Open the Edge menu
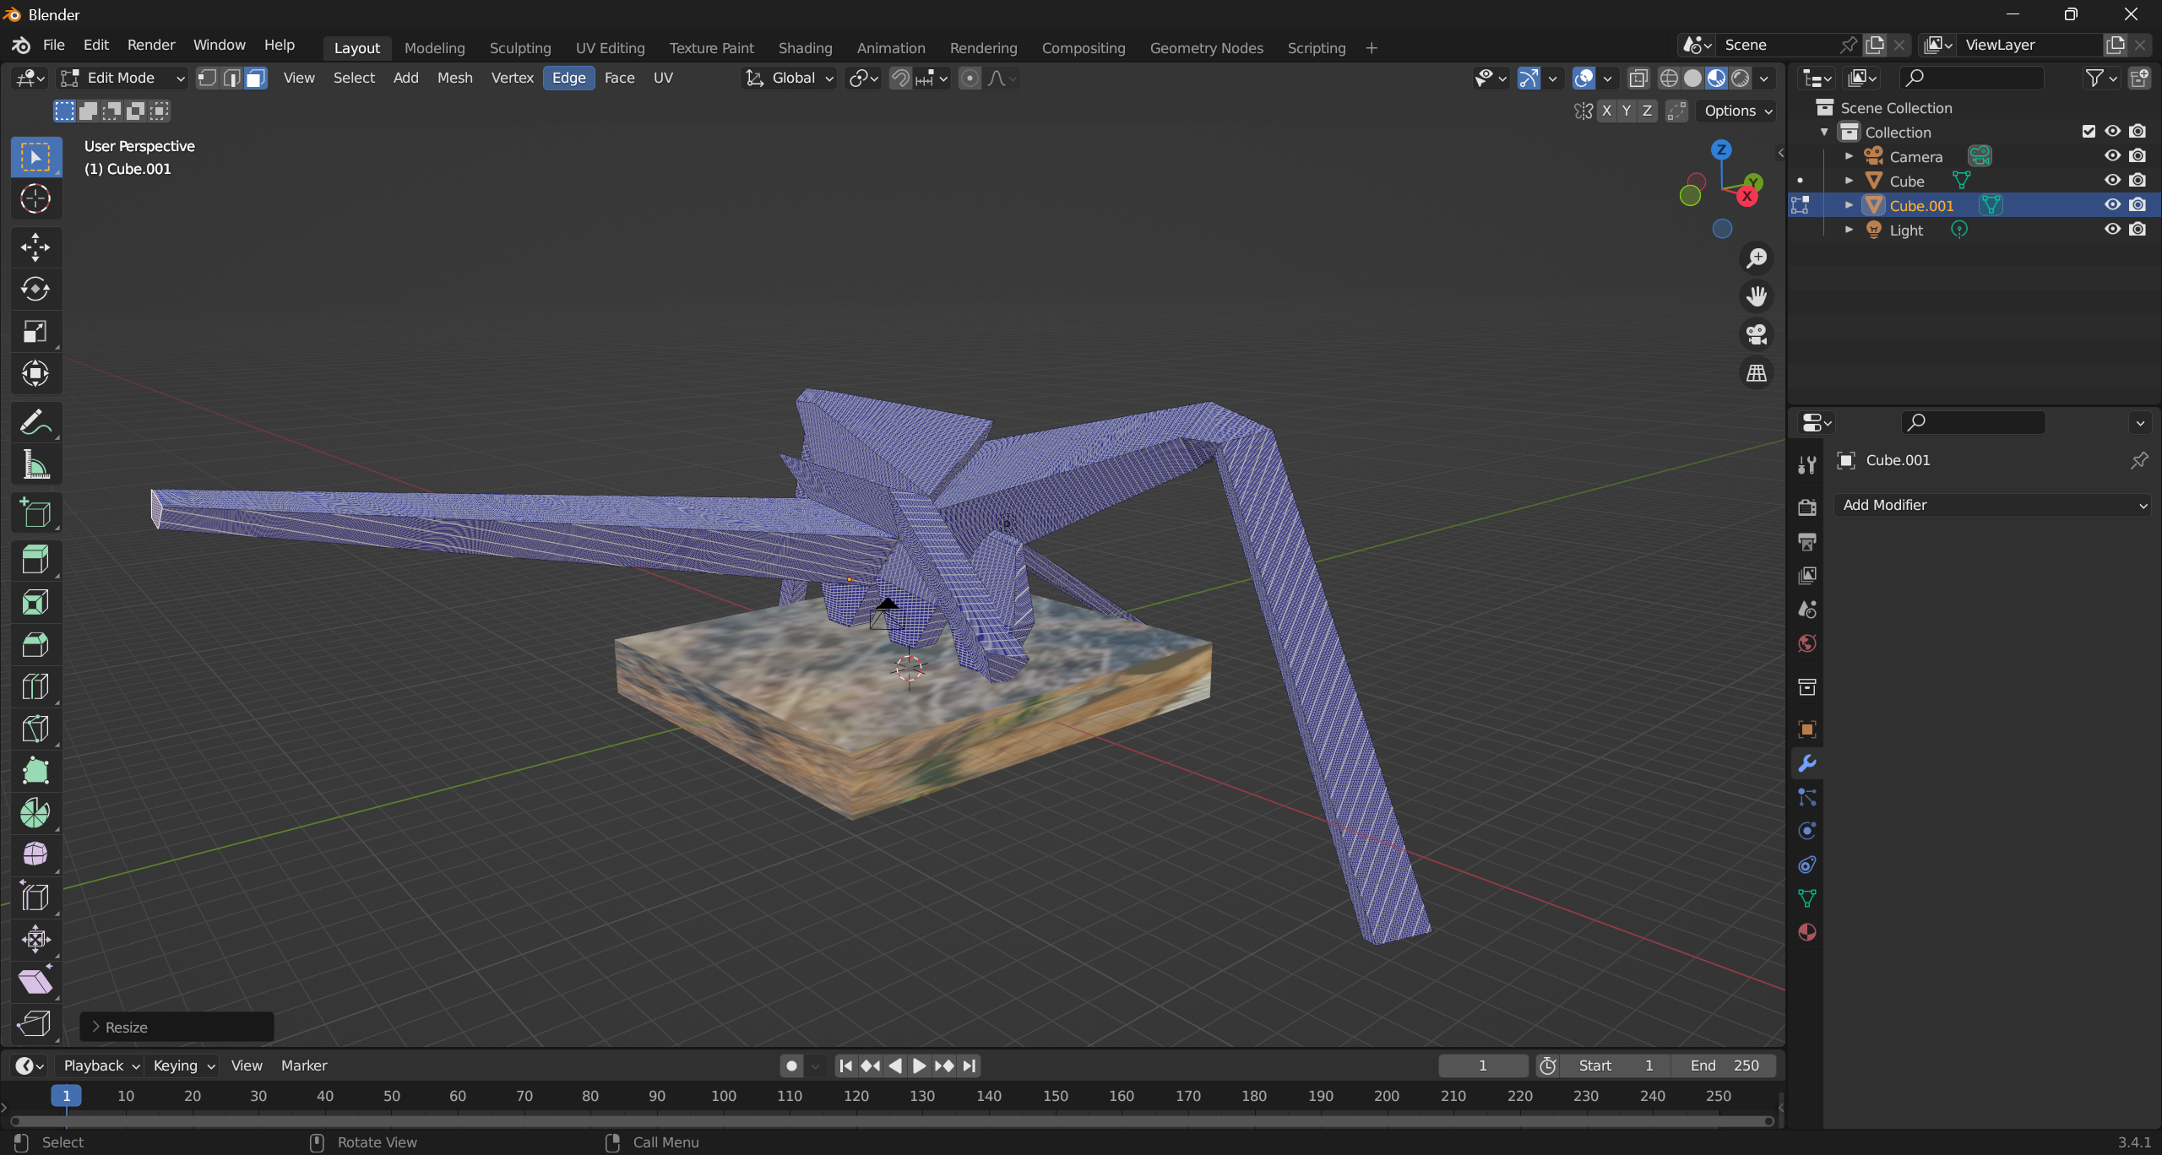The image size is (2162, 1155). [x=568, y=78]
